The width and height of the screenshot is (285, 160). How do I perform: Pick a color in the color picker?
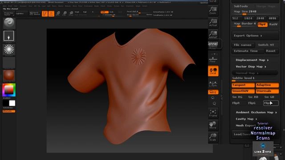click(9, 90)
